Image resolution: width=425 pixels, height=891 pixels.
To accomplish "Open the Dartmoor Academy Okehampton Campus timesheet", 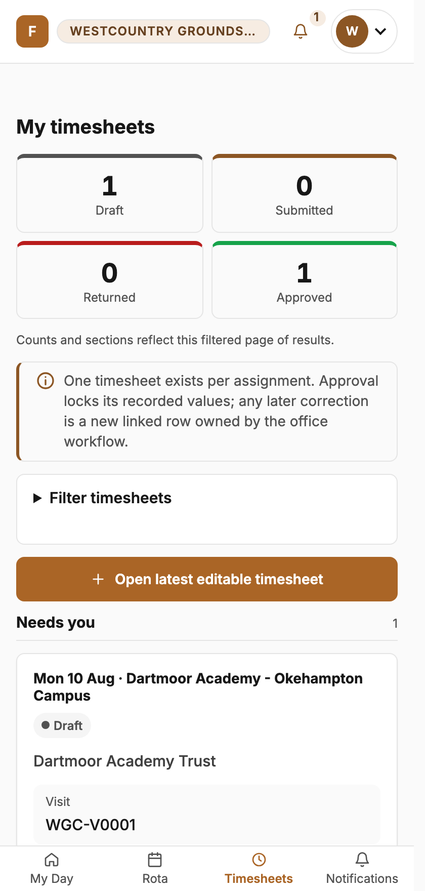I will 198,687.
